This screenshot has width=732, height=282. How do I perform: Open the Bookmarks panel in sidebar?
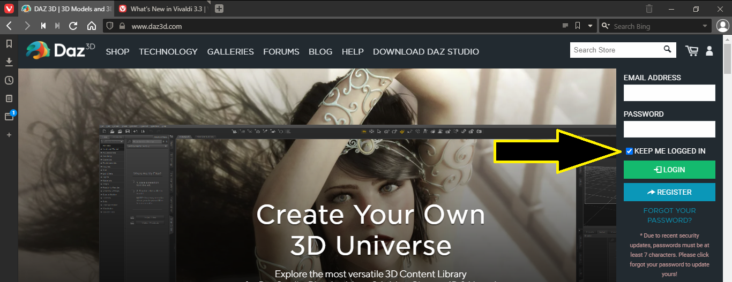(x=9, y=44)
